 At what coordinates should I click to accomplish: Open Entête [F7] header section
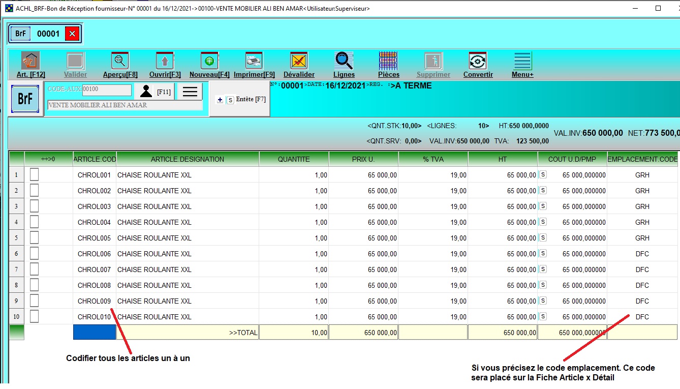(251, 99)
